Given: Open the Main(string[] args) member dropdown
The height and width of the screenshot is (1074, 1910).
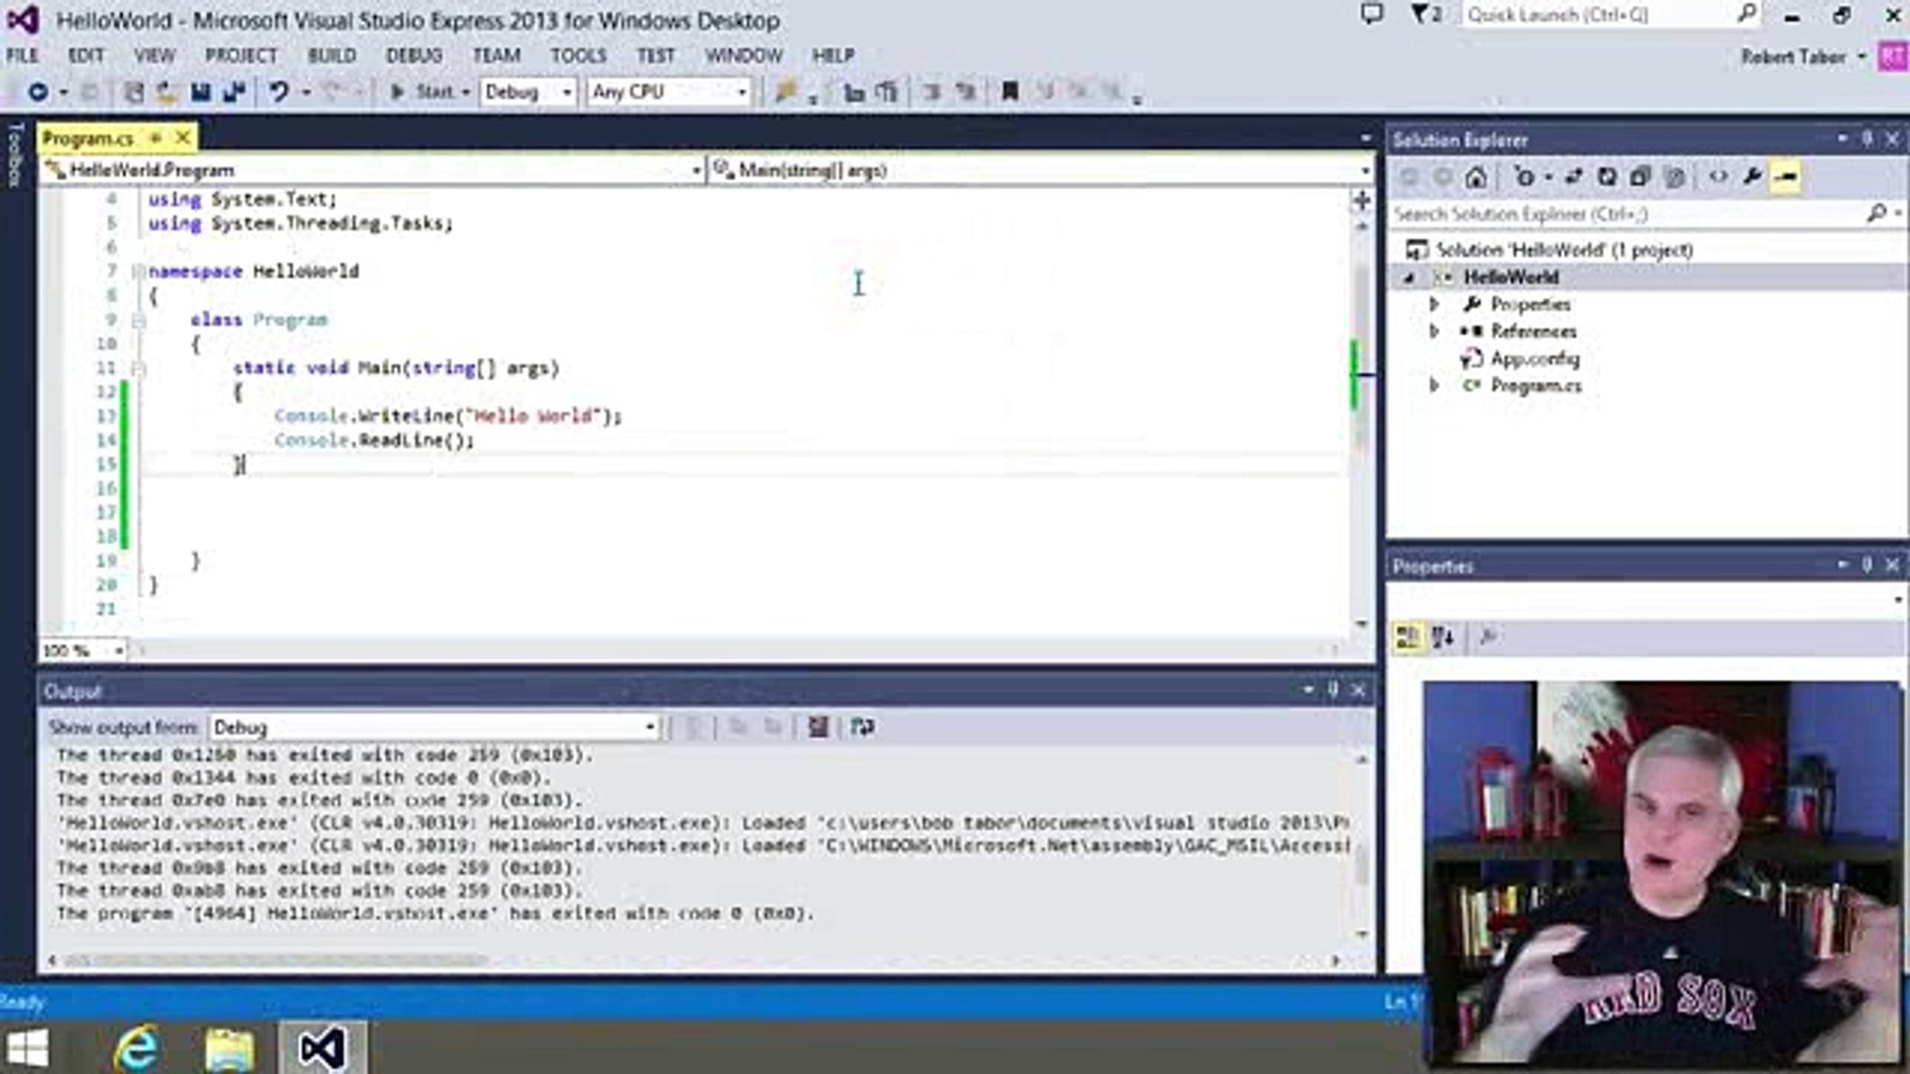Looking at the screenshot, I should click(1041, 170).
